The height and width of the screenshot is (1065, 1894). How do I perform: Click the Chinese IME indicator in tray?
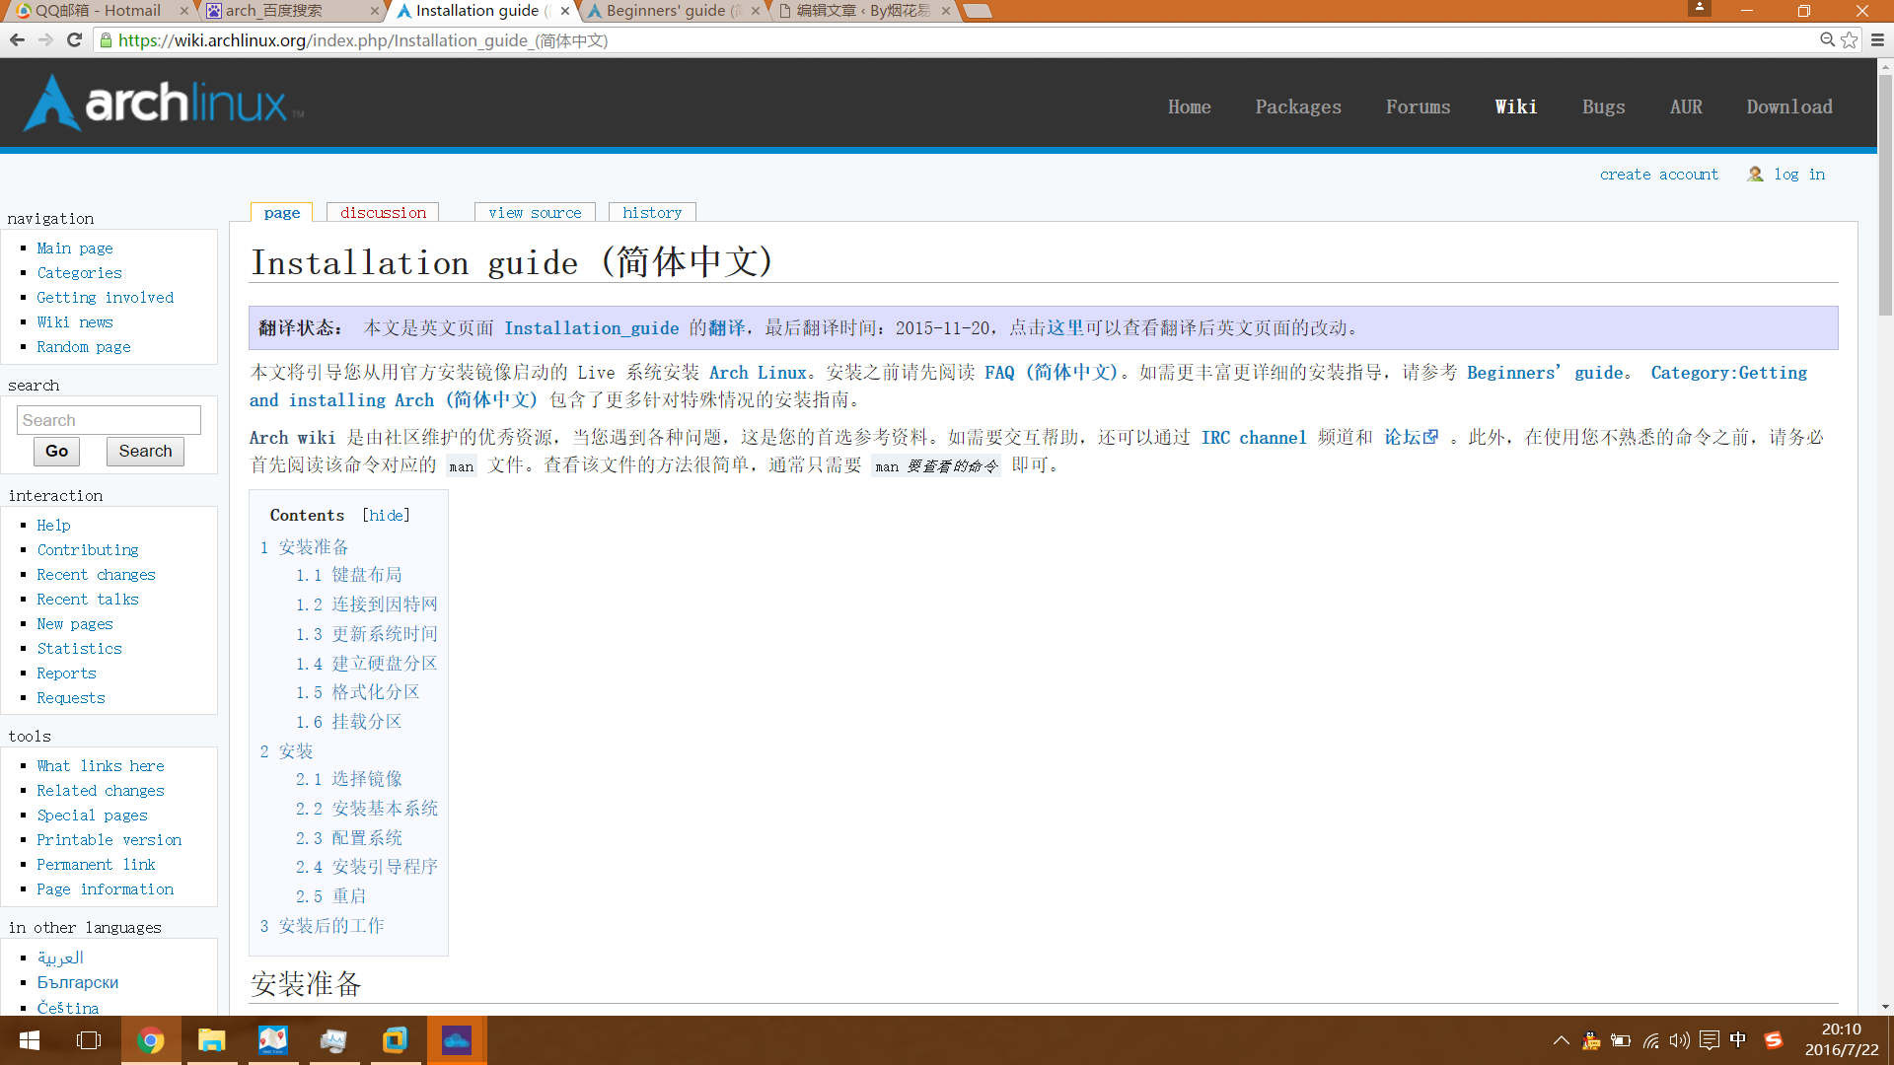(x=1738, y=1039)
